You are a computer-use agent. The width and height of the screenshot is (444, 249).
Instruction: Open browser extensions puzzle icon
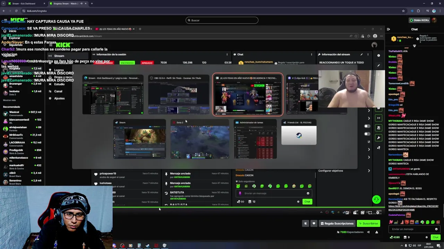(x=419, y=11)
